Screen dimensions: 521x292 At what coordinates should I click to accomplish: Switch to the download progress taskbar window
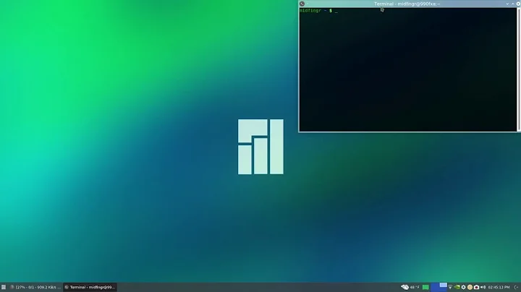[35, 287]
